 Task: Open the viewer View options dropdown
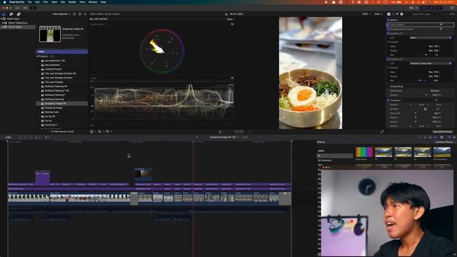tap(378, 14)
